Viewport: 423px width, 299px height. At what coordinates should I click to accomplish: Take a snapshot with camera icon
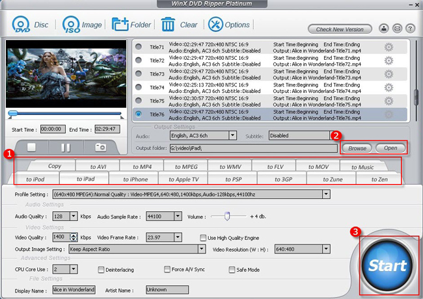click(101, 147)
